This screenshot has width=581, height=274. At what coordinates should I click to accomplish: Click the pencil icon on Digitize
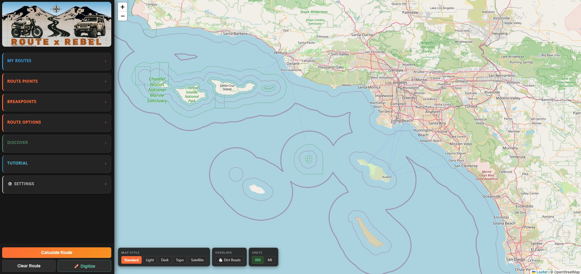[x=76, y=266]
